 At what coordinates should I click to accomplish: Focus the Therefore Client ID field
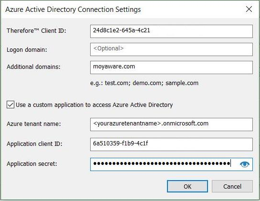(x=171, y=31)
